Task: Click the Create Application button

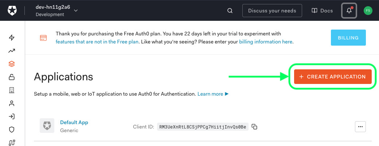Action: coord(332,77)
